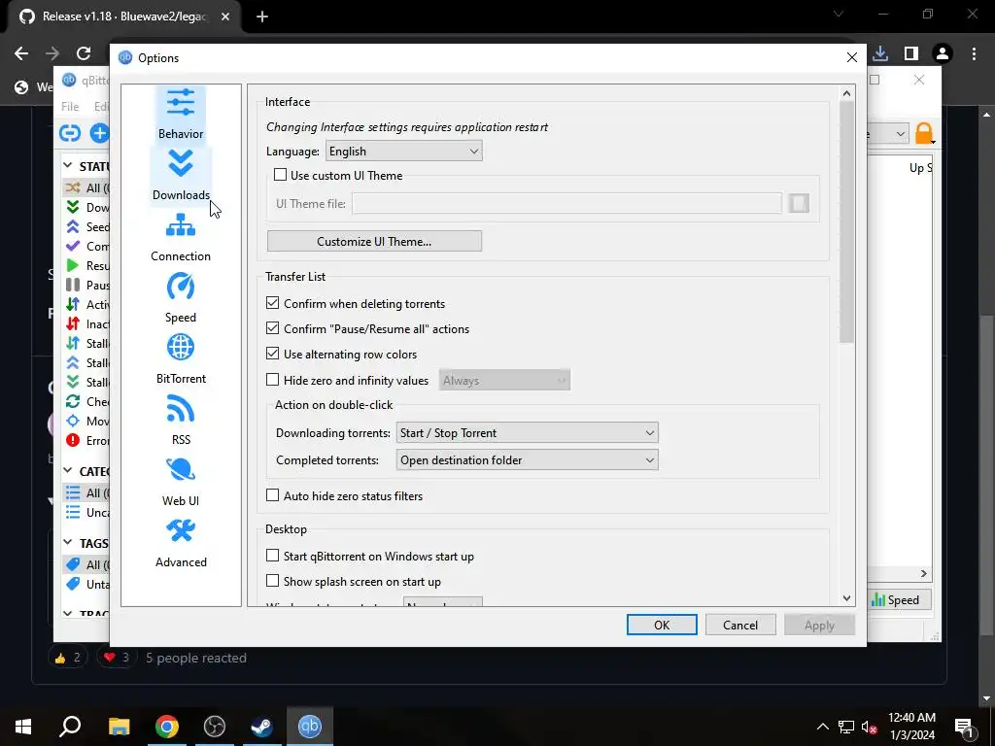Viewport: 995px width, 746px height.
Task: Click the Chrome side panel icon
Action: [x=911, y=53]
